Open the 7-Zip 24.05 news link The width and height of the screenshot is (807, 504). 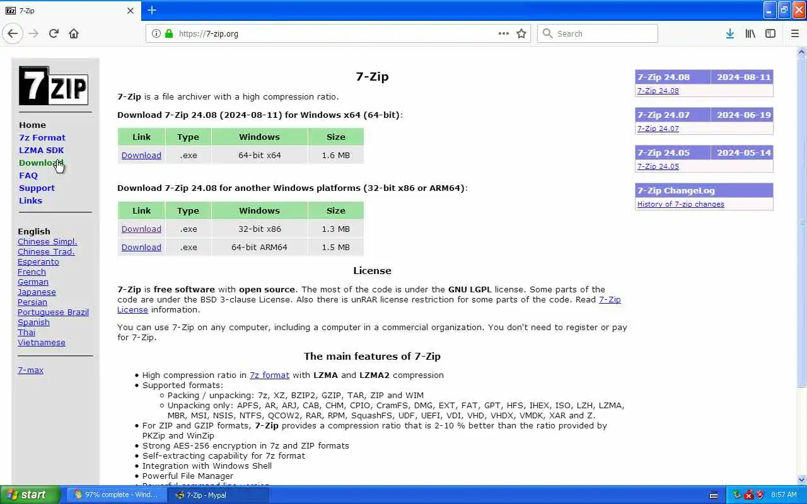coord(658,166)
